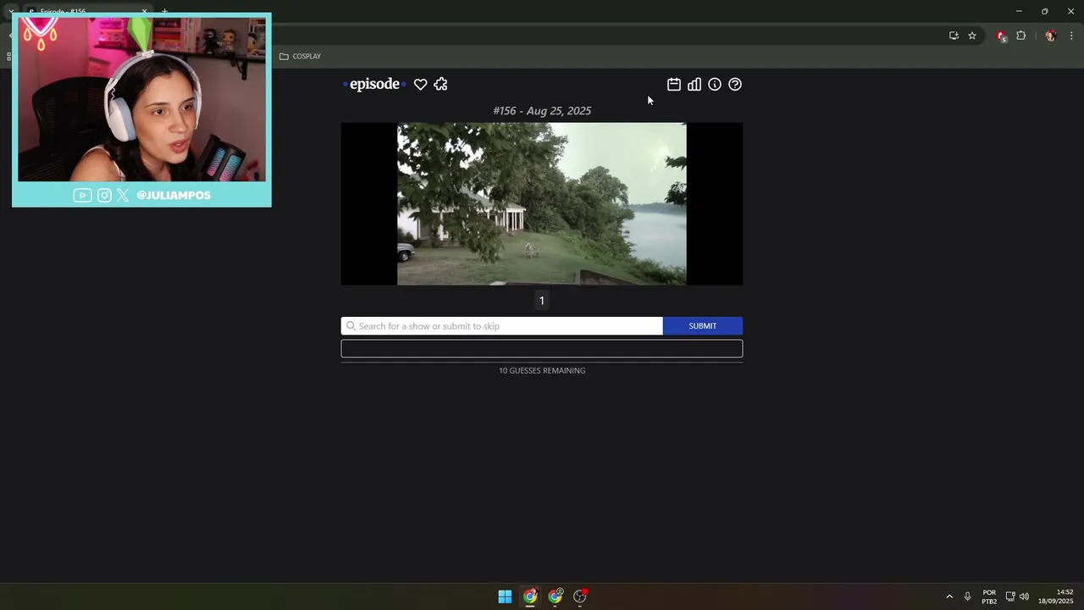1084x610 pixels.
Task: Click the heart icon next to episode logo
Action: 420,84
